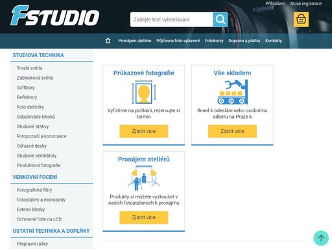
Task: Select Studiové ventilátory category
Action: point(36,156)
